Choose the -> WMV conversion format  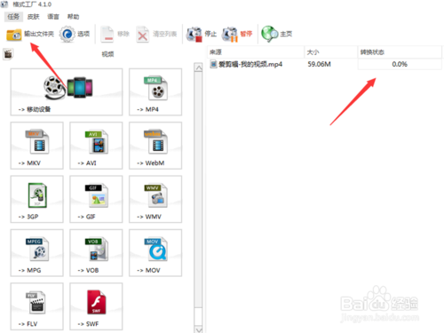pyautogui.click(x=155, y=199)
